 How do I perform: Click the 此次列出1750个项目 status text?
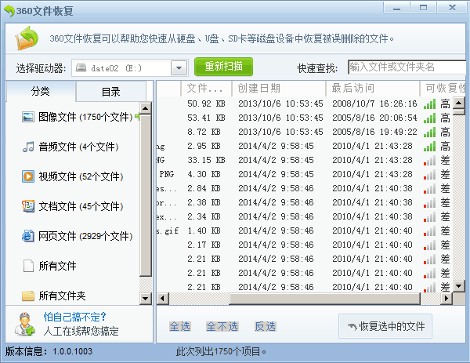[221, 351]
